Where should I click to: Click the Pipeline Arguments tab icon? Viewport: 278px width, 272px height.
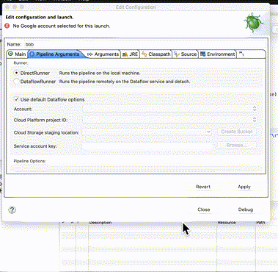pyautogui.click(x=32, y=54)
